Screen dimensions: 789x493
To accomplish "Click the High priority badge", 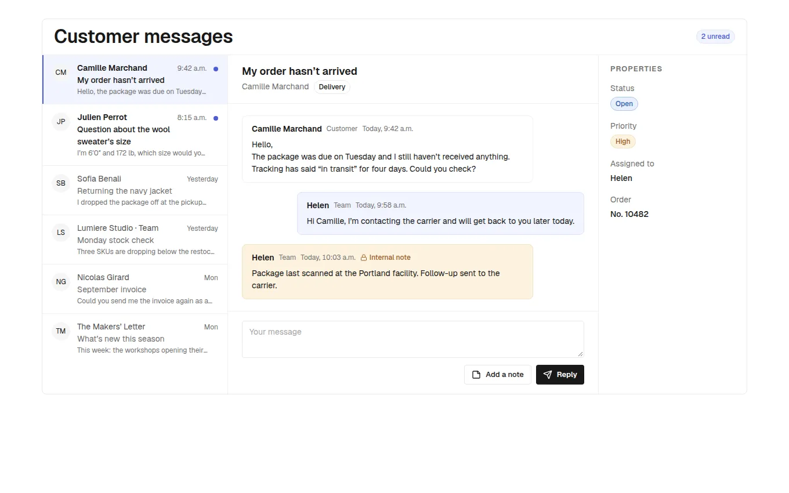I will pos(623,142).
